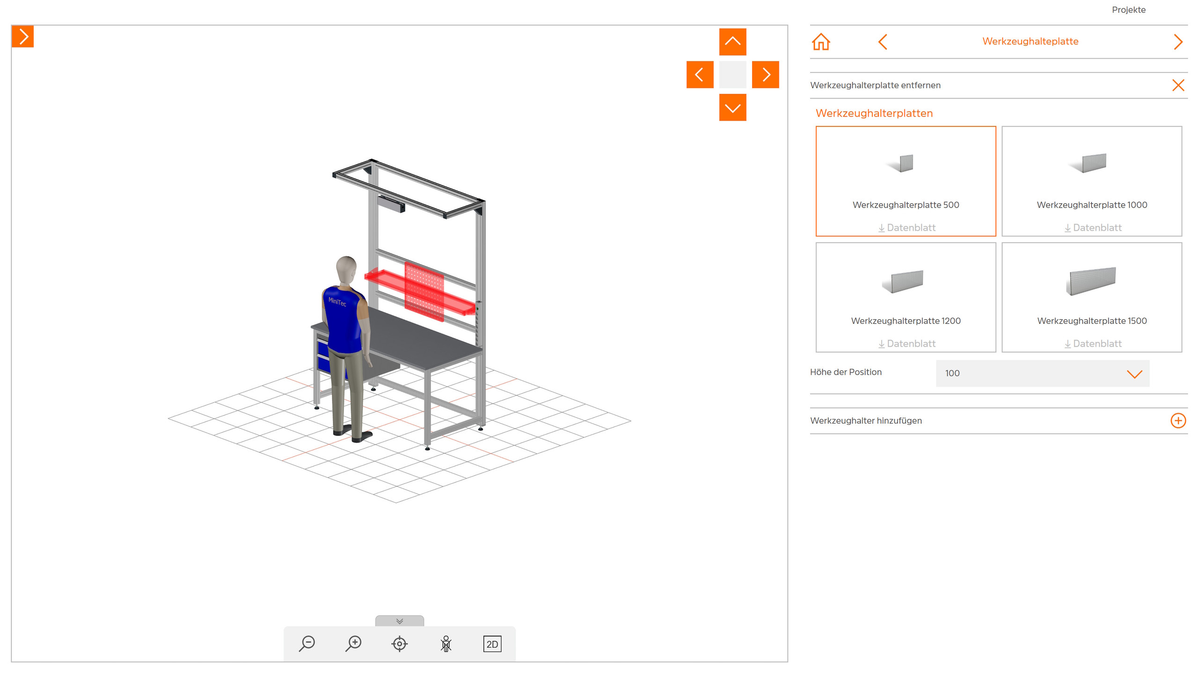The image size is (1198, 673).
Task: Select the Werkzeughalterplatte 1000 card
Action: pyautogui.click(x=1091, y=181)
